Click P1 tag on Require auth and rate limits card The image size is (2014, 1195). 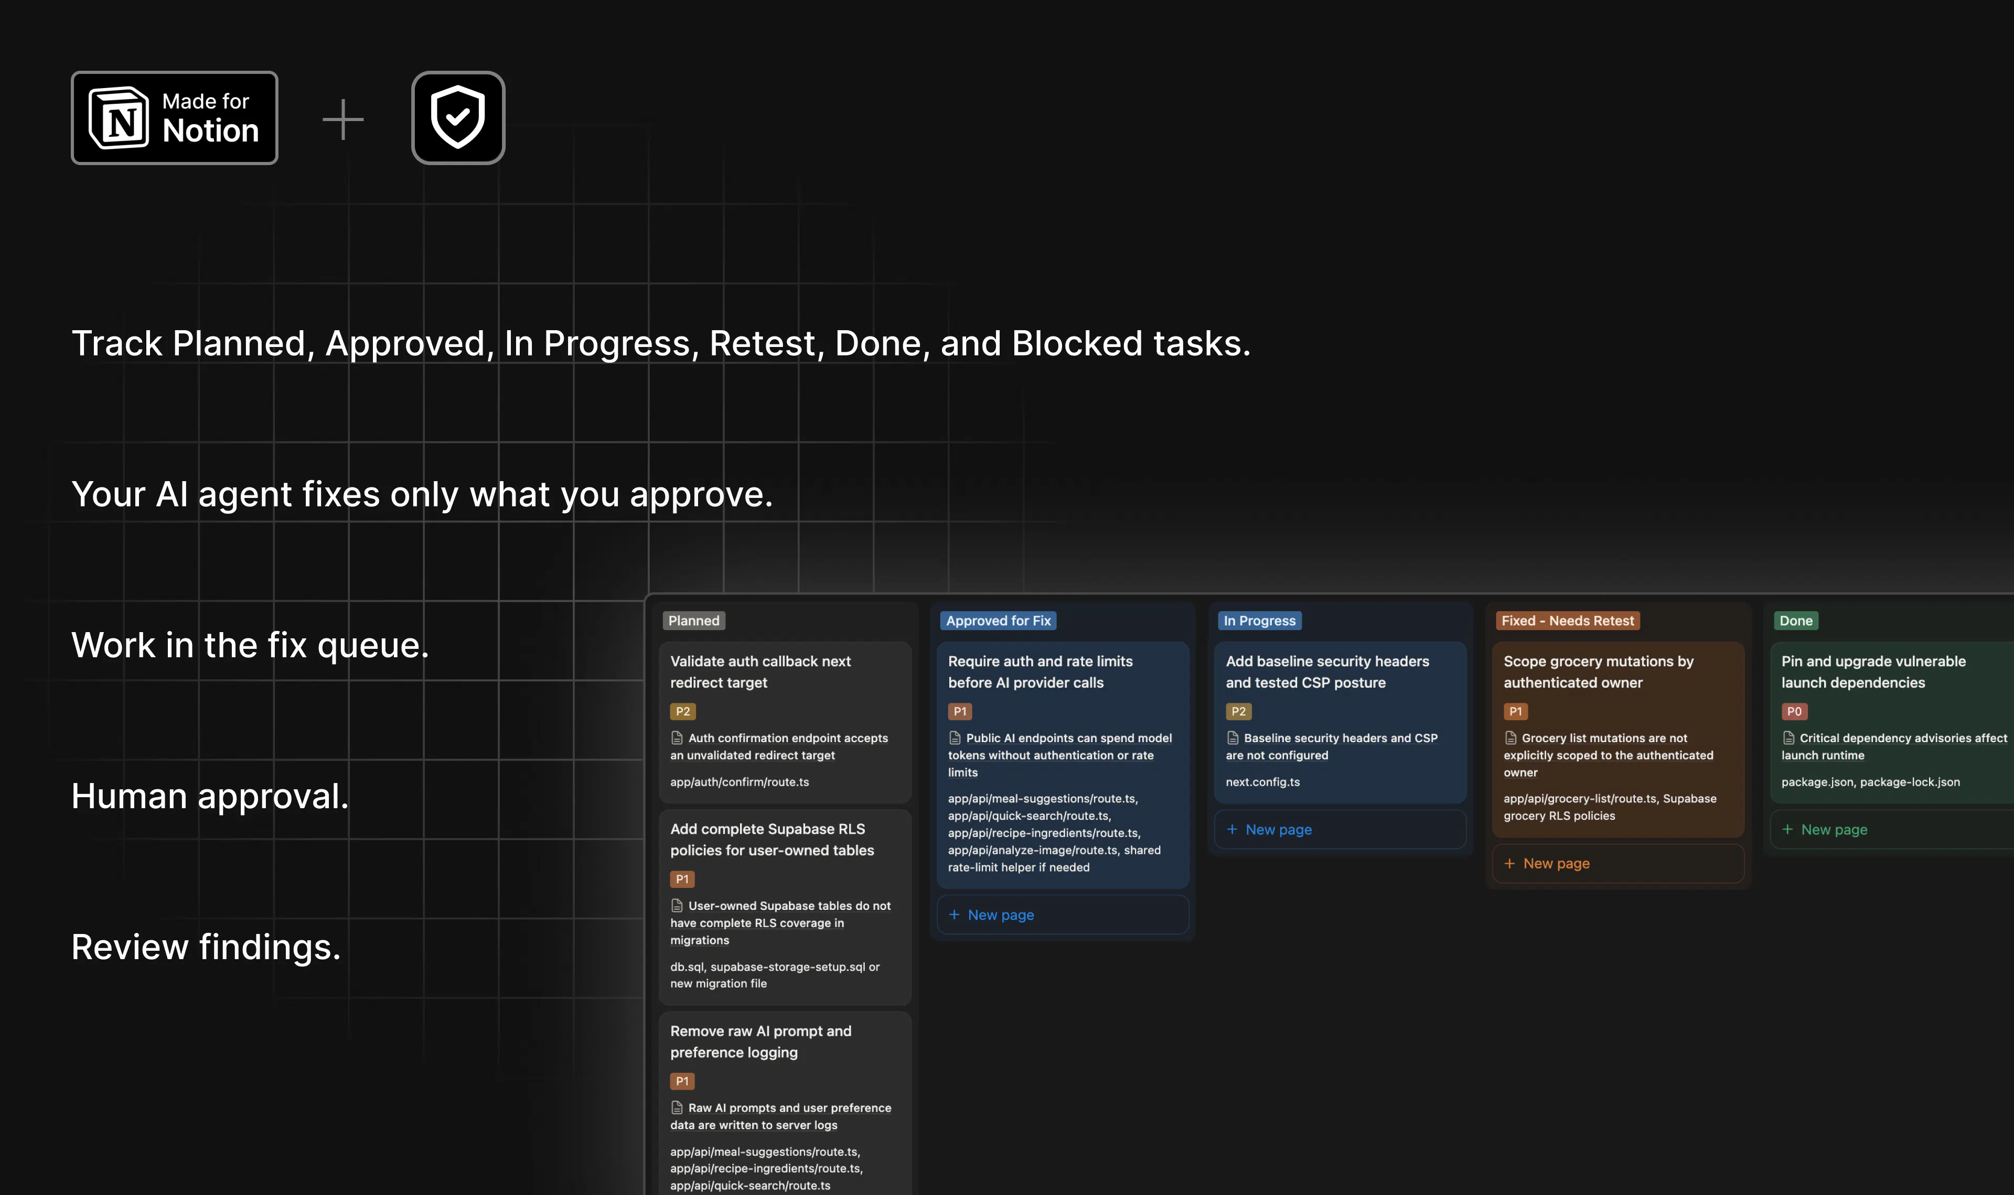pos(959,712)
